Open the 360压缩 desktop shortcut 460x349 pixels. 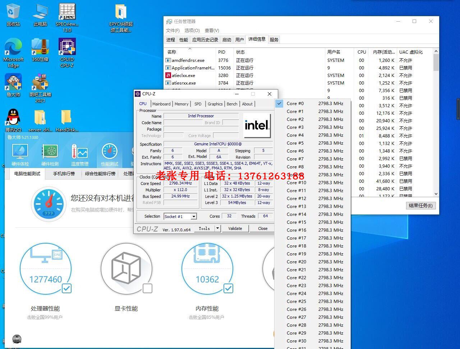40,50
